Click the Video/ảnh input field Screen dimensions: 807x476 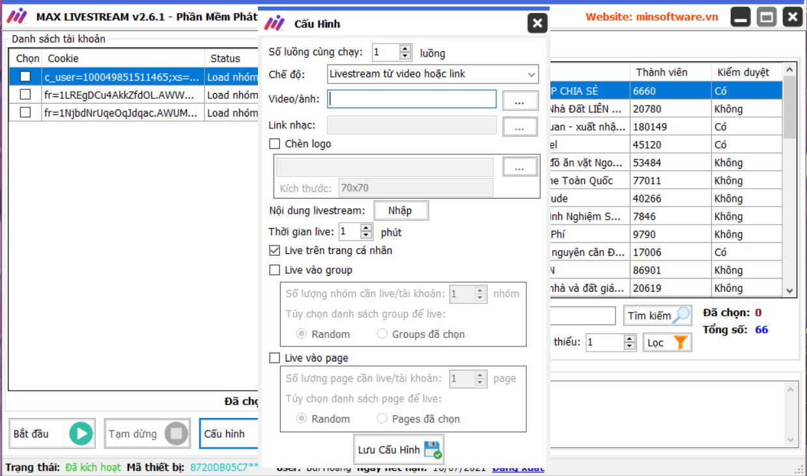[412, 100]
